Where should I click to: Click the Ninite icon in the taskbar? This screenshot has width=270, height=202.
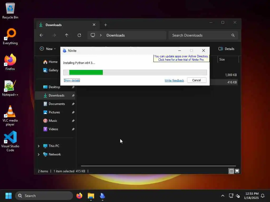click(103, 196)
